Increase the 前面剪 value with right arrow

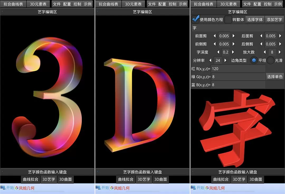(x=233, y=36)
